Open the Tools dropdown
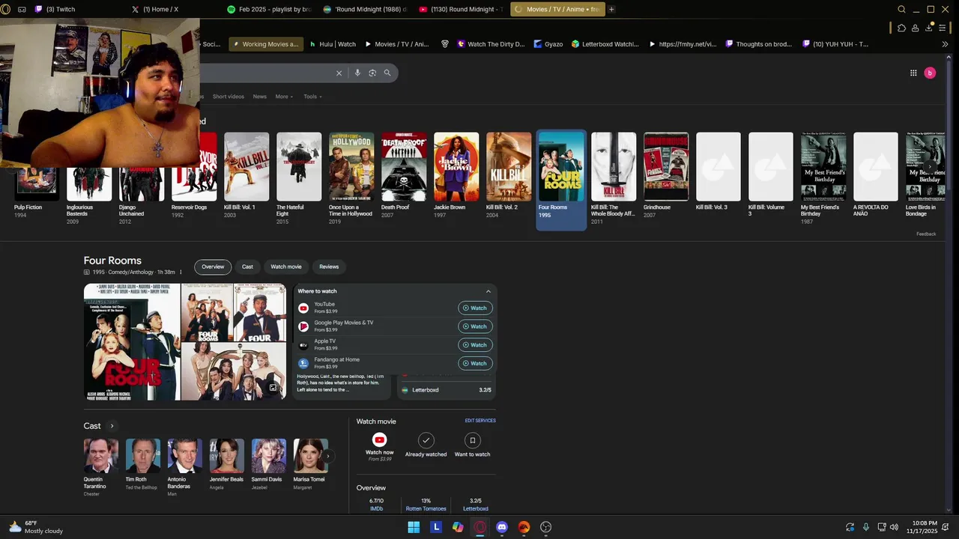The height and width of the screenshot is (539, 959). 312,97
